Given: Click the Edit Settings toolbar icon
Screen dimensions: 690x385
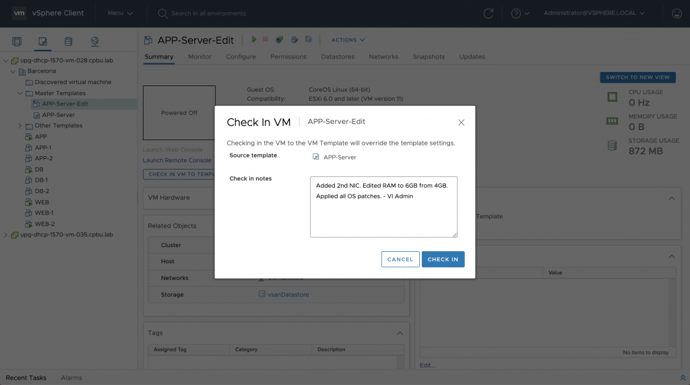Looking at the screenshot, I should point(294,40).
